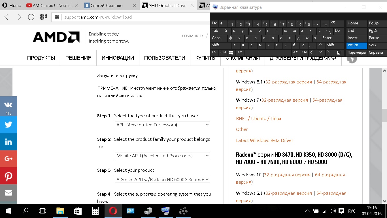The image size is (387, 218).
Task: Show hidden tray icons chevron
Action: 307,211
